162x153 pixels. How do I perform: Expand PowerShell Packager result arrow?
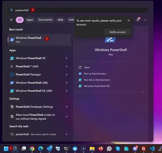[67, 75]
